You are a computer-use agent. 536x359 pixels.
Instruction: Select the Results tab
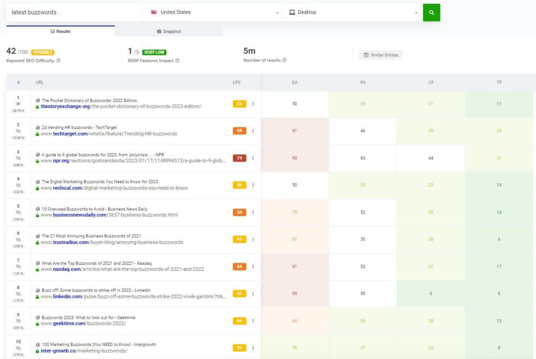click(x=62, y=31)
